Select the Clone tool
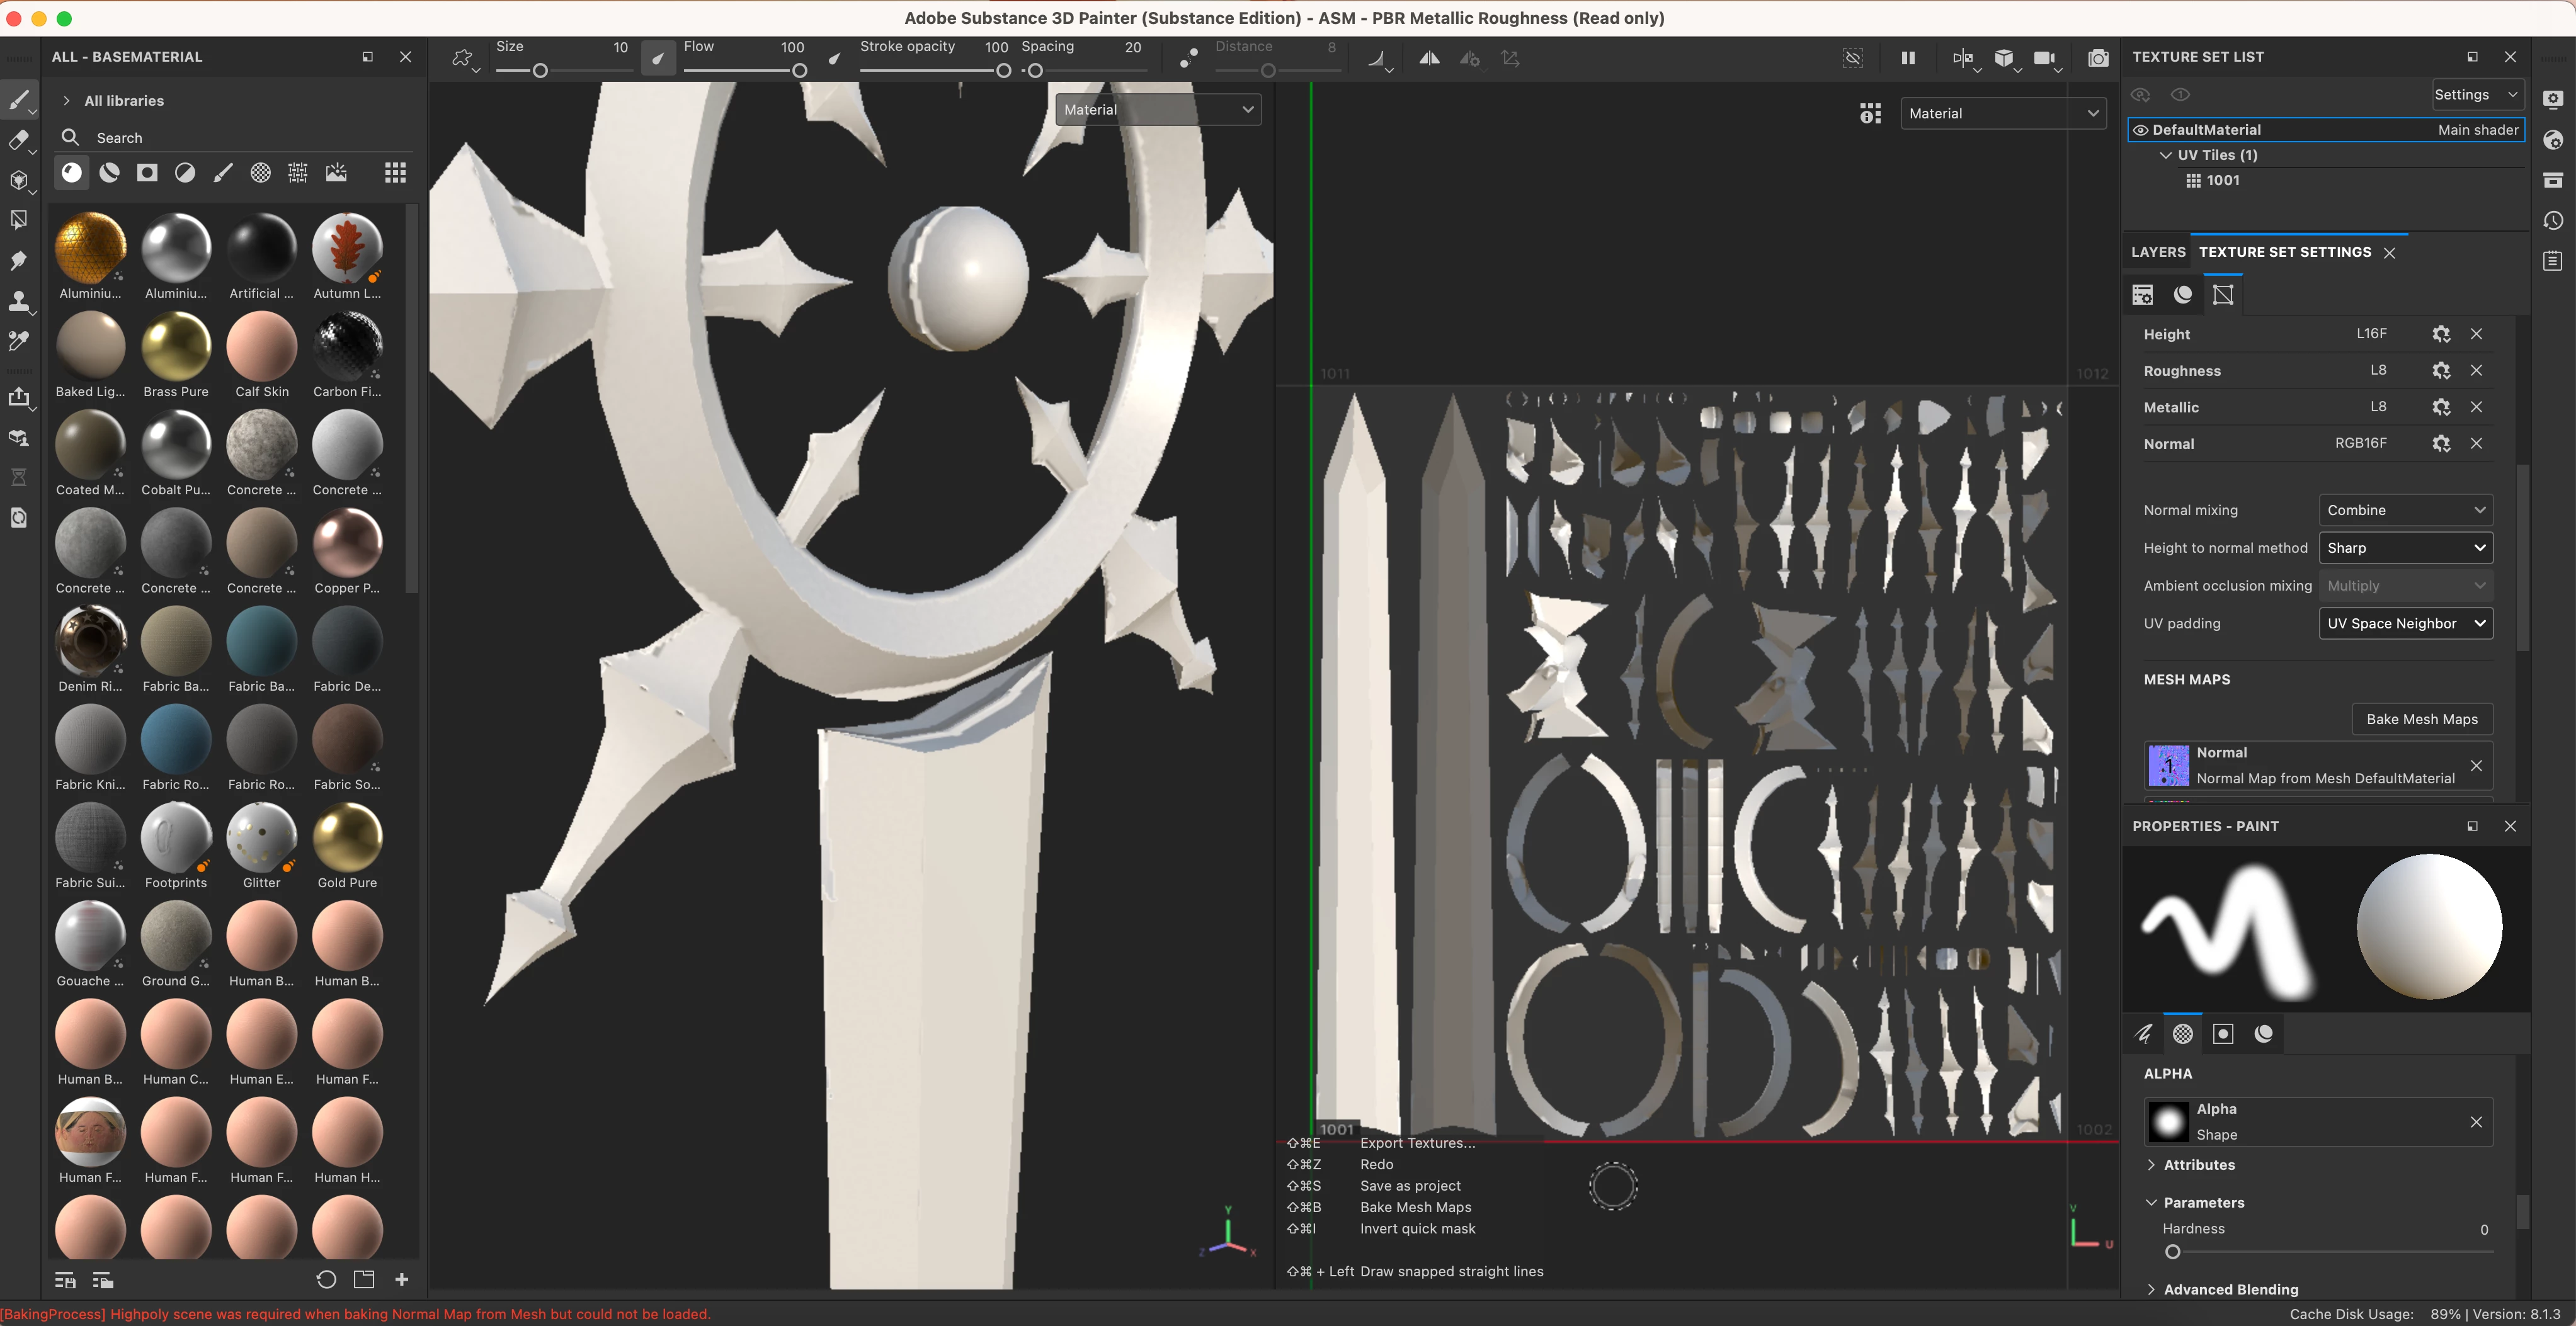The height and width of the screenshot is (1326, 2576). point(18,301)
